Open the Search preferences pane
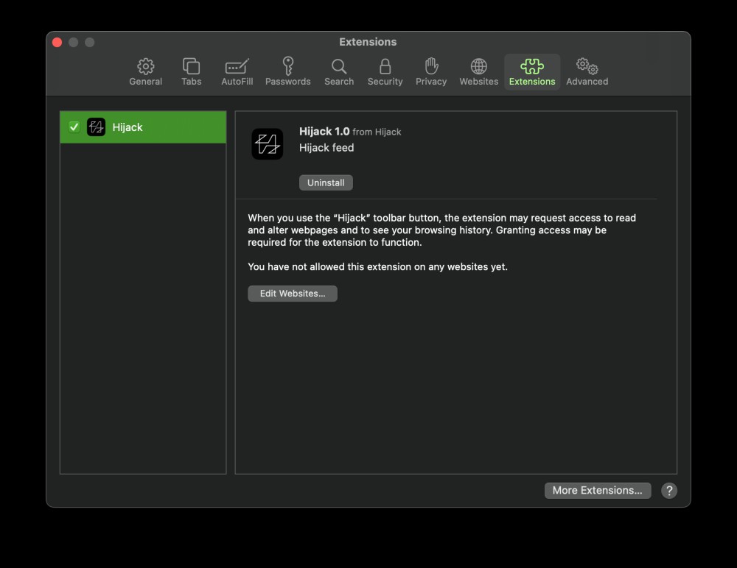Screen dimensions: 737x568 coord(339,72)
